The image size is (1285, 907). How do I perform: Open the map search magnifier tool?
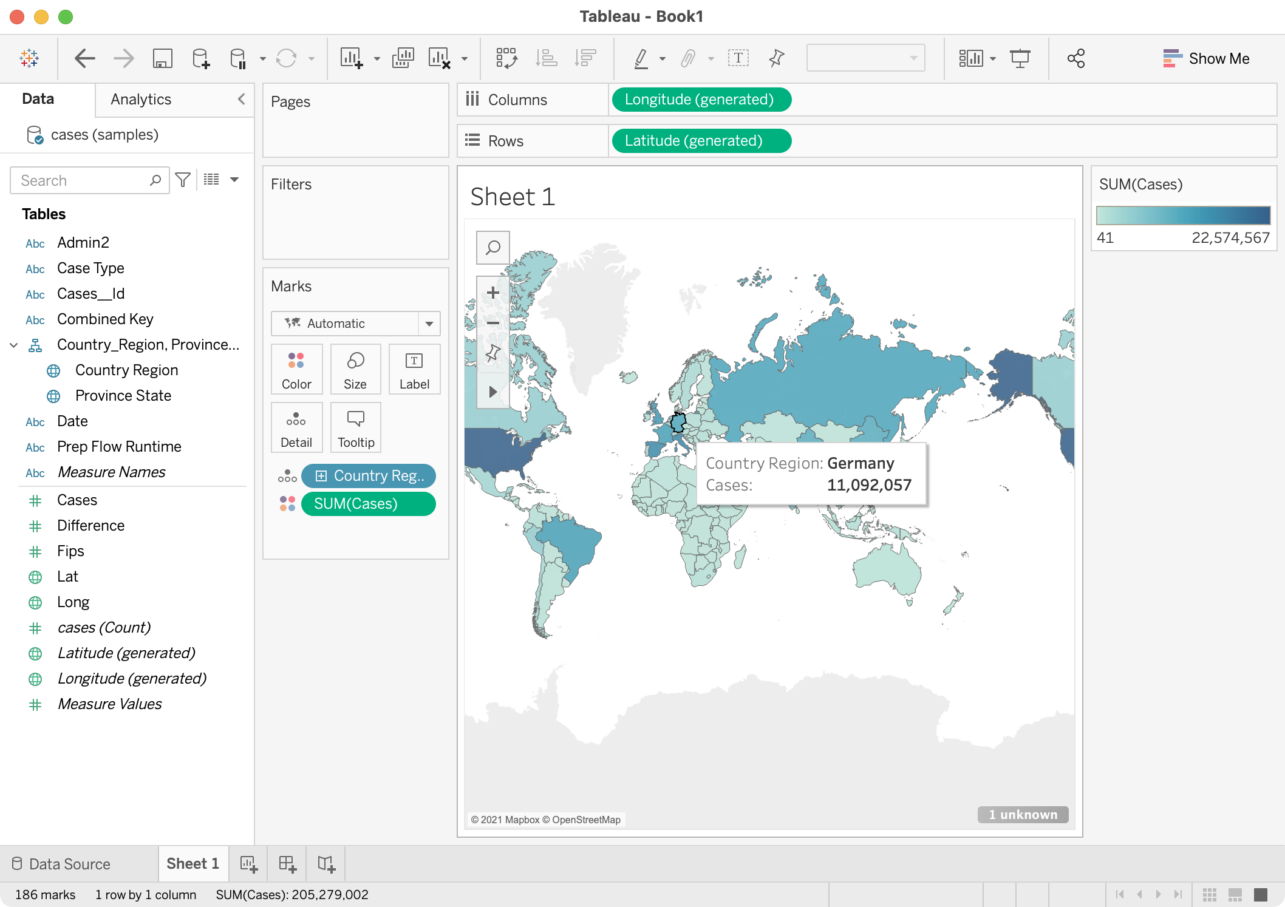tap(493, 248)
